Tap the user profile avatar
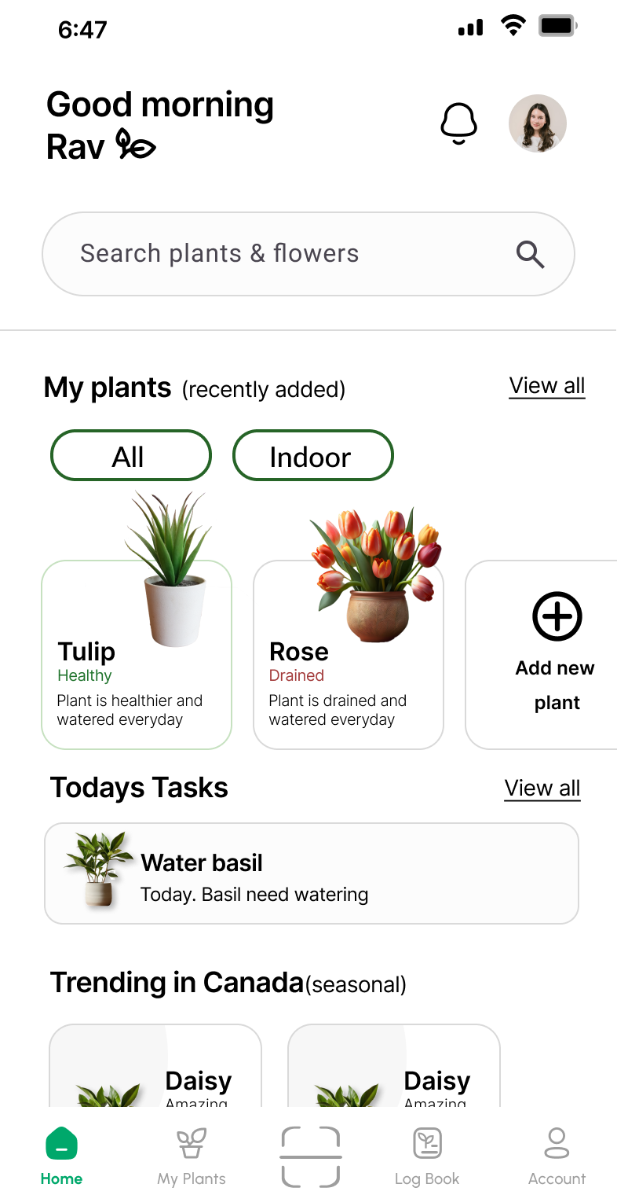The height and width of the screenshot is (1195, 617). tap(538, 123)
